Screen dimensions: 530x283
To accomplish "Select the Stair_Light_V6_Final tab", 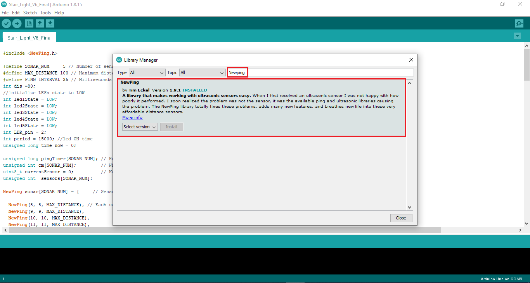I will (29, 38).
